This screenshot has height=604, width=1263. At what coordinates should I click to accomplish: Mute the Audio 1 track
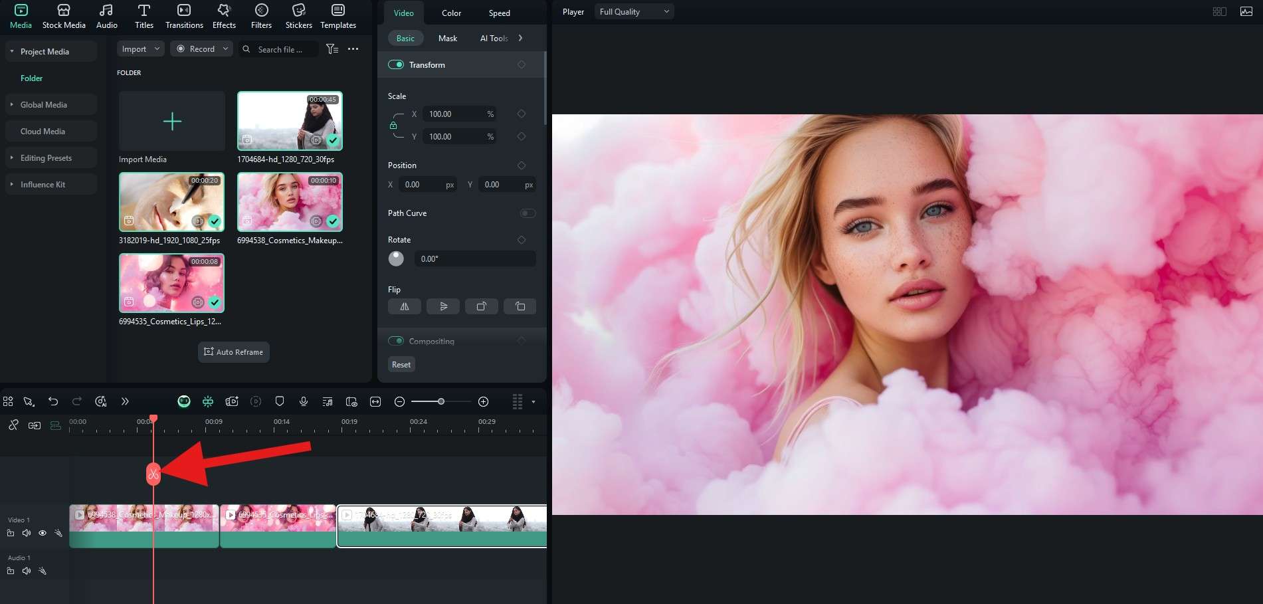27,571
